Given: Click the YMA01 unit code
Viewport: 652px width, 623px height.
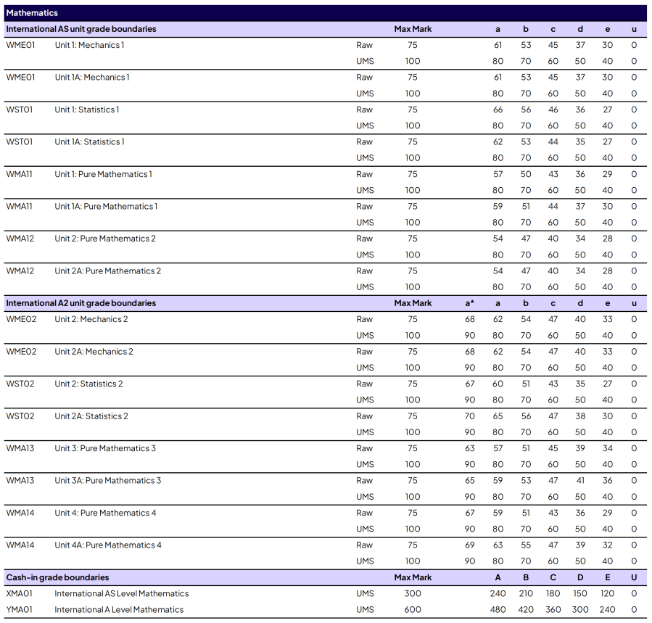Looking at the screenshot, I should [20, 609].
